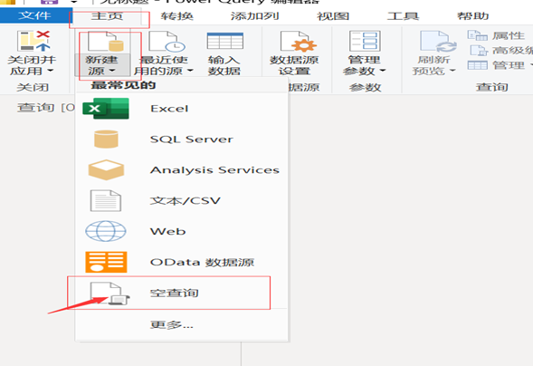Open the 添加列 tab
Screen dimensions: 533x366
(254, 16)
